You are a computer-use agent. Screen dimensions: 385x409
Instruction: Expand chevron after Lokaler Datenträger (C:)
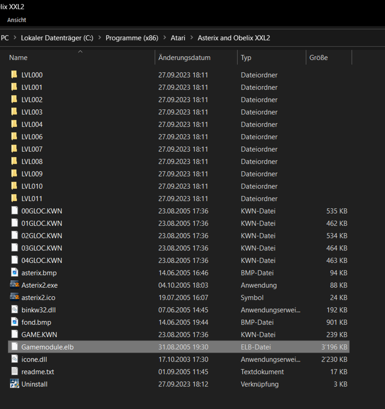tap(100, 38)
